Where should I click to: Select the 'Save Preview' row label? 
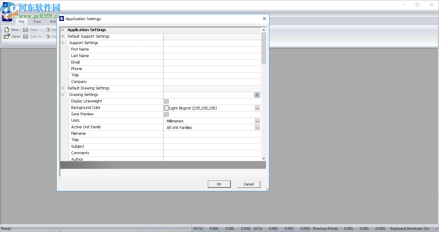pos(83,114)
